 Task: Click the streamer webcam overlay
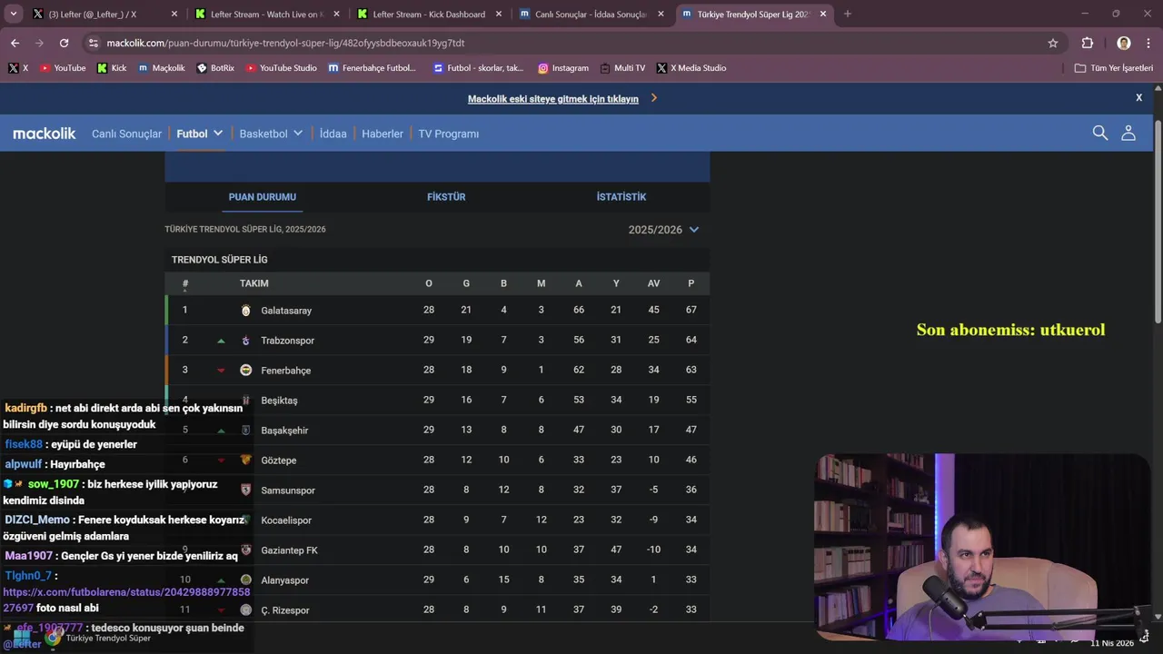[982, 548]
